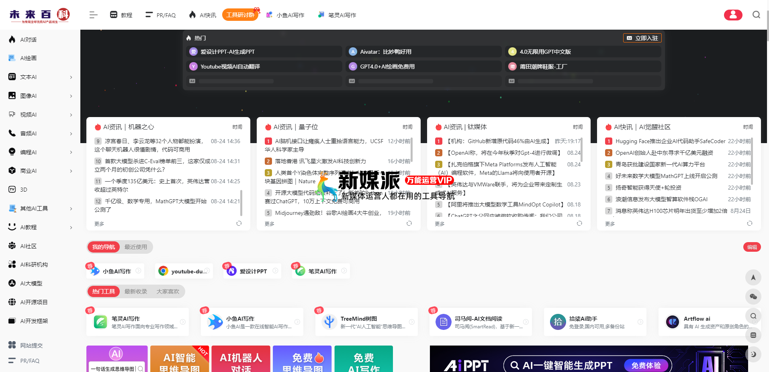Viewport: 769px width, 372px height.
Task: Toggle night mode floating icon
Action: (753, 354)
